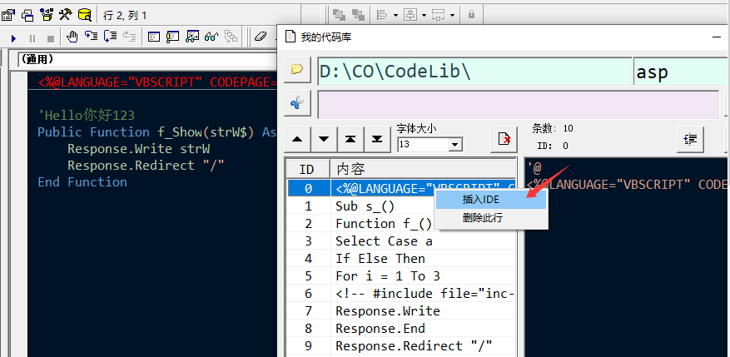Select the Sub s_() row
Image resolution: width=730 pixels, height=357 pixels.
pos(400,206)
